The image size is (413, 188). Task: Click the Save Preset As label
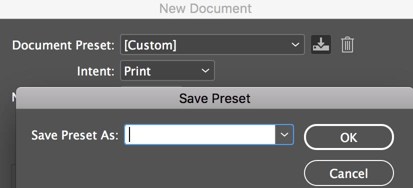click(x=75, y=135)
